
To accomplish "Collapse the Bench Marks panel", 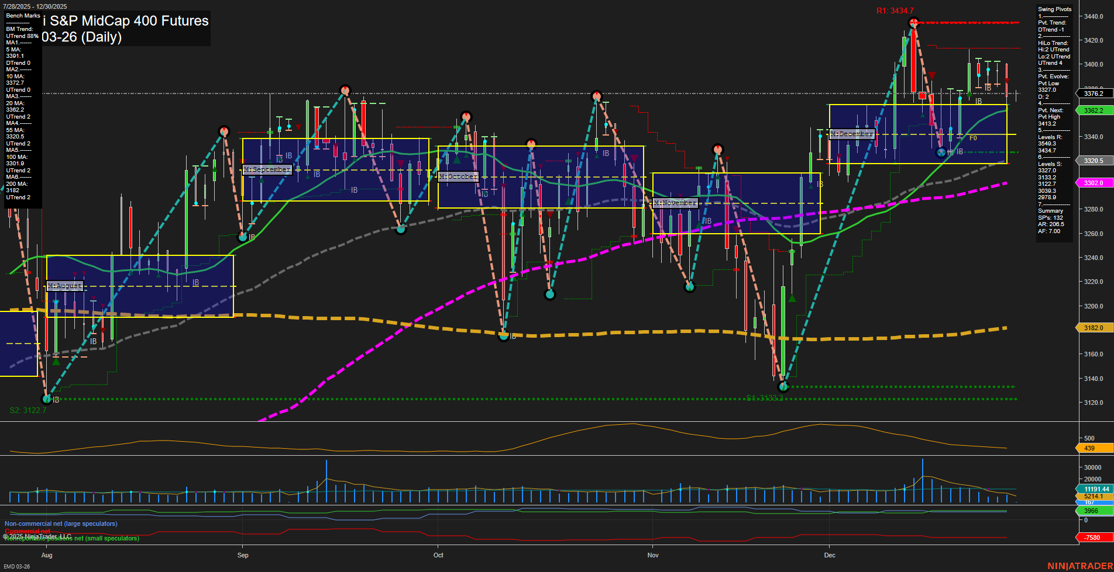I will point(22,16).
